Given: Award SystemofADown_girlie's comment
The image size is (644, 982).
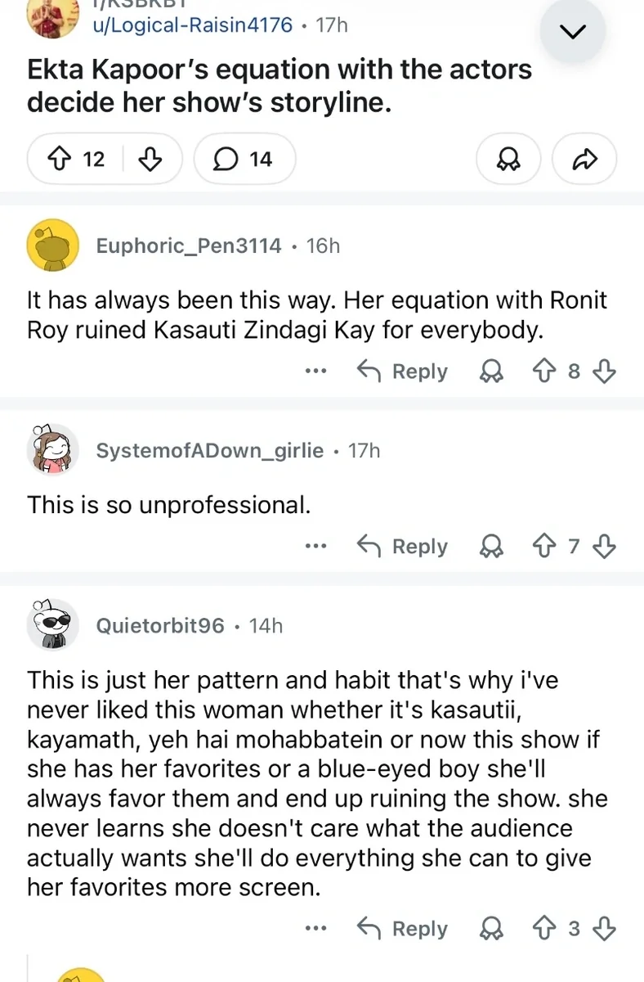Looking at the screenshot, I should click(490, 546).
